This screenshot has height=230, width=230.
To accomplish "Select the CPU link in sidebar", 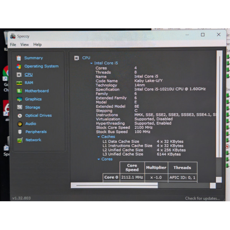I will (x=28, y=74).
